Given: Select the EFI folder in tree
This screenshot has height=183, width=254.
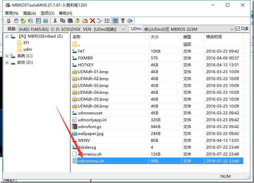Looking at the screenshot, I should coord(26,43).
